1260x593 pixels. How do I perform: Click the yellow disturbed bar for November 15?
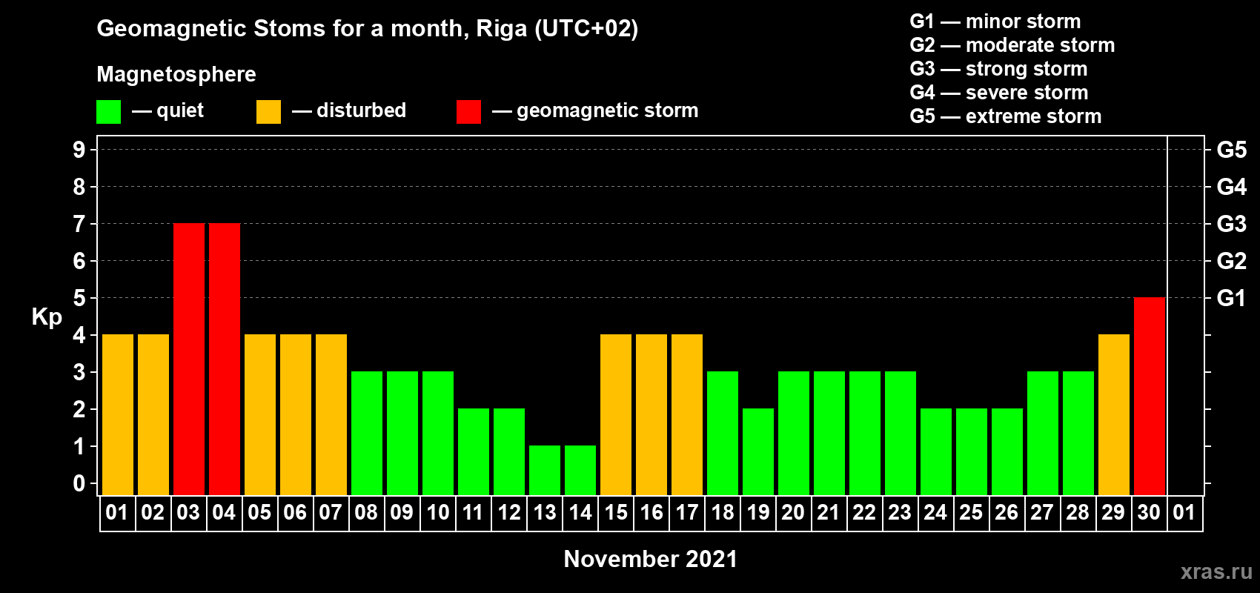coord(616,414)
